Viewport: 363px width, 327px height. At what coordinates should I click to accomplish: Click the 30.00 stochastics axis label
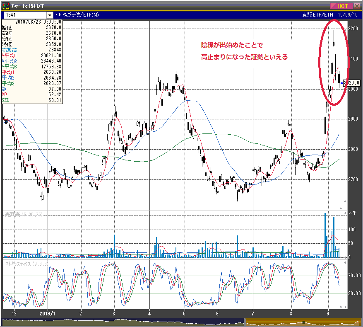coord(355,293)
